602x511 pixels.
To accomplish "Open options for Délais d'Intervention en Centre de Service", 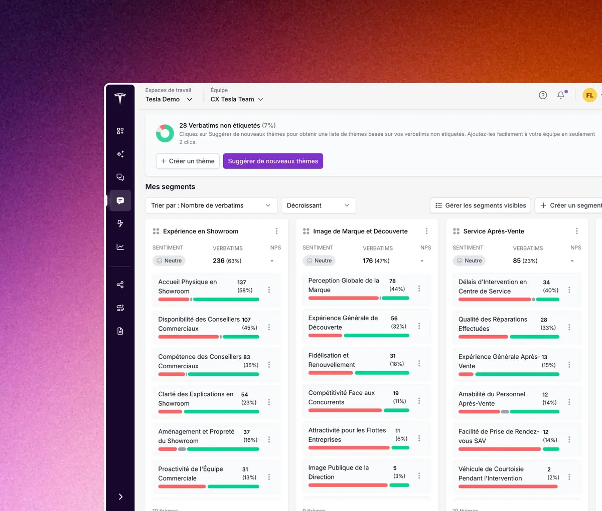I will point(569,290).
